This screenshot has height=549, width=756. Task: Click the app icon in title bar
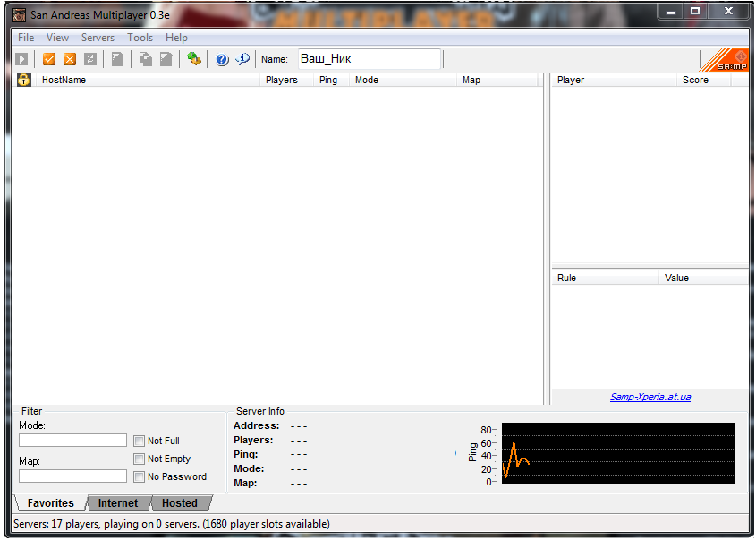click(19, 15)
